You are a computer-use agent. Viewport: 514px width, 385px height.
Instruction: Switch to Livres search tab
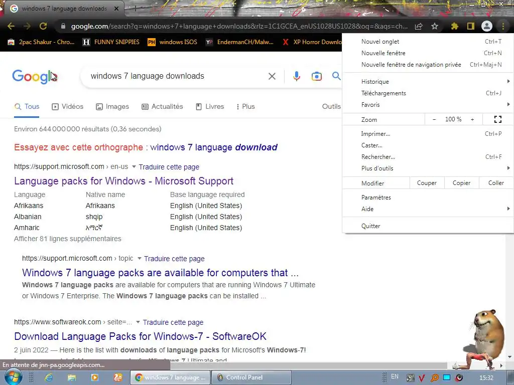click(210, 107)
